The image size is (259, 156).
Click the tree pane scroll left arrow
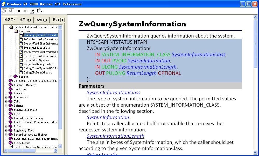tap(6, 150)
